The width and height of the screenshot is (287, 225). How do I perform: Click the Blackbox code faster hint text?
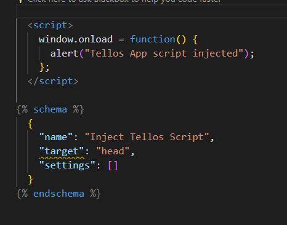[124, 1]
